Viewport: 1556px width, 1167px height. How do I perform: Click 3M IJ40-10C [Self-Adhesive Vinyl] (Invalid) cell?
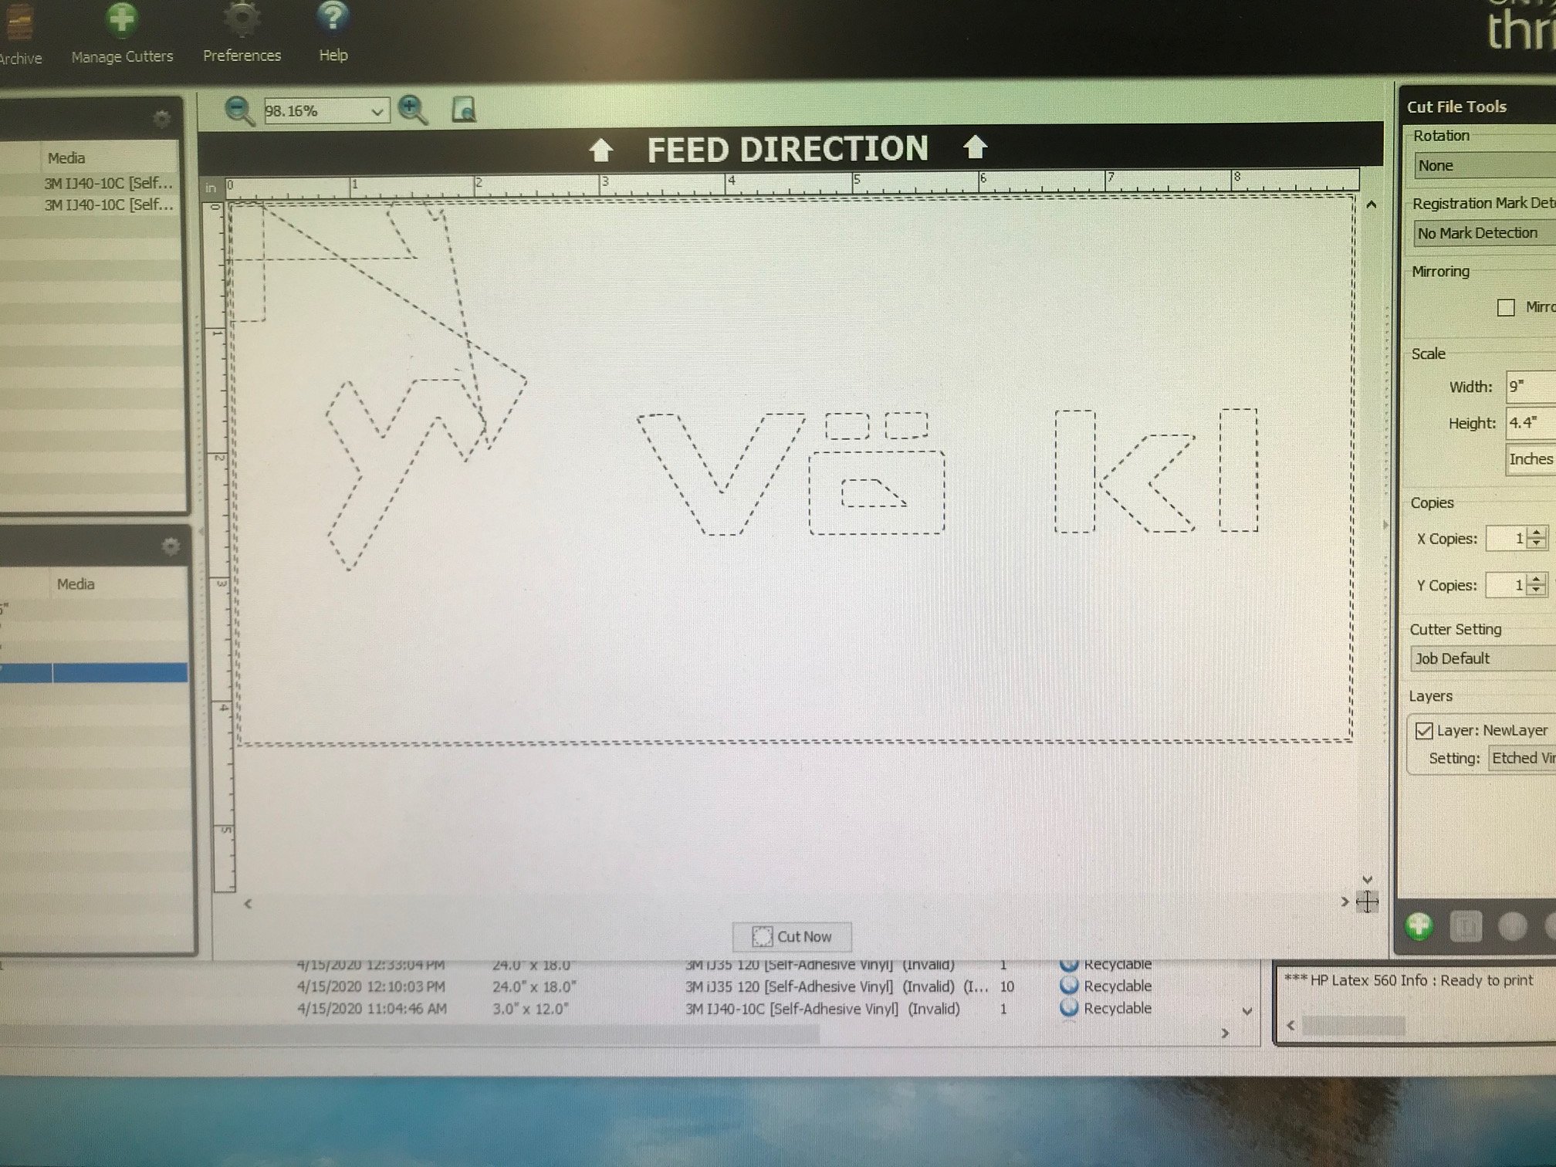(x=823, y=1009)
